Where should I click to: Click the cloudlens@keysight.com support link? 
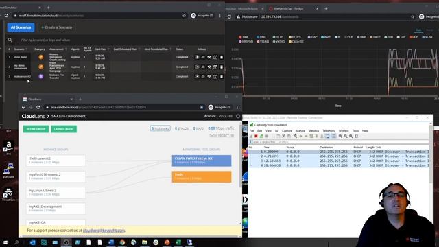click(x=104, y=231)
